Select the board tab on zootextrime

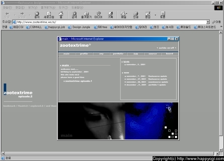tap(169, 54)
